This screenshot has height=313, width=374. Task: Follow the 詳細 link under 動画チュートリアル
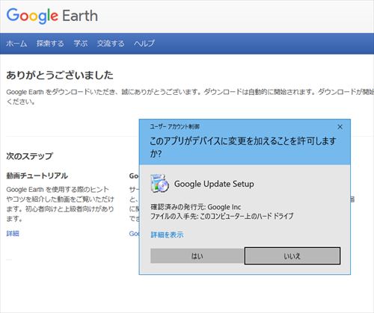click(13, 234)
